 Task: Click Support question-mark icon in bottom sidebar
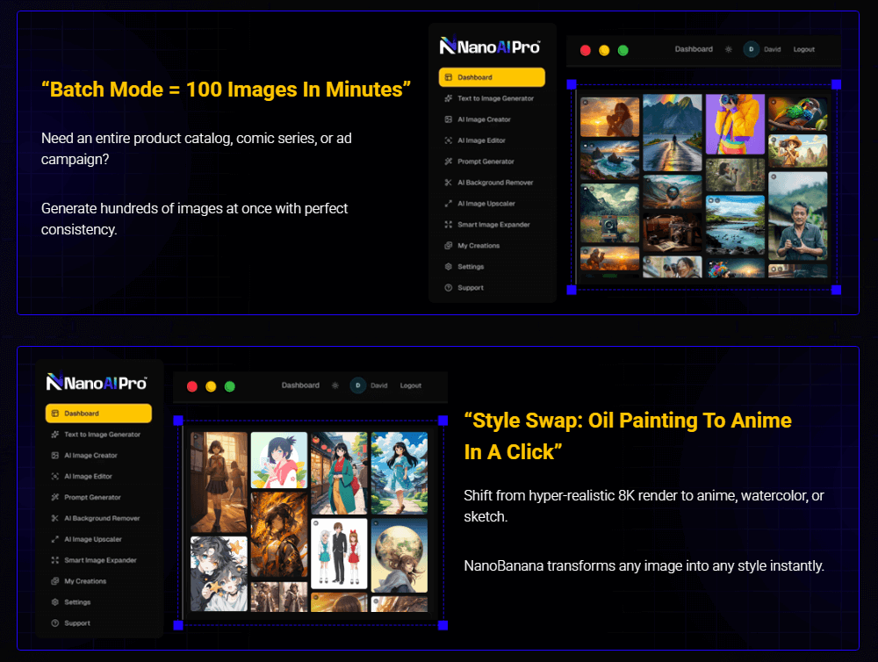click(x=55, y=623)
